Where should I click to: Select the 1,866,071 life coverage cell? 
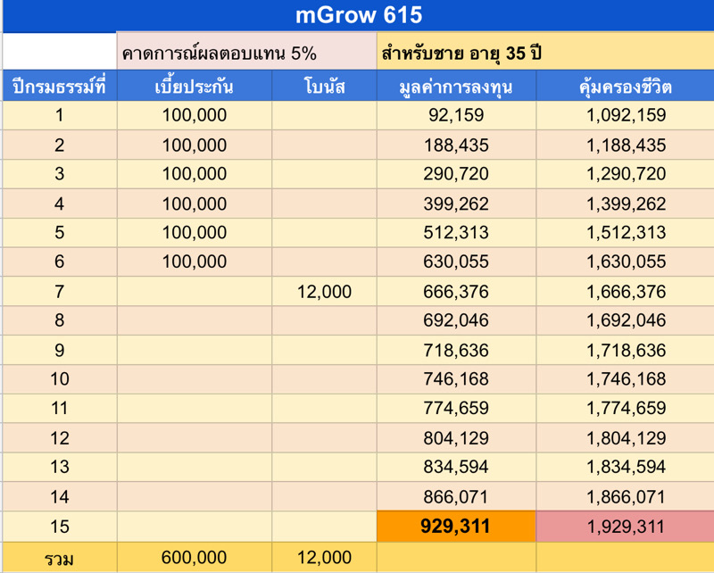coord(625,497)
